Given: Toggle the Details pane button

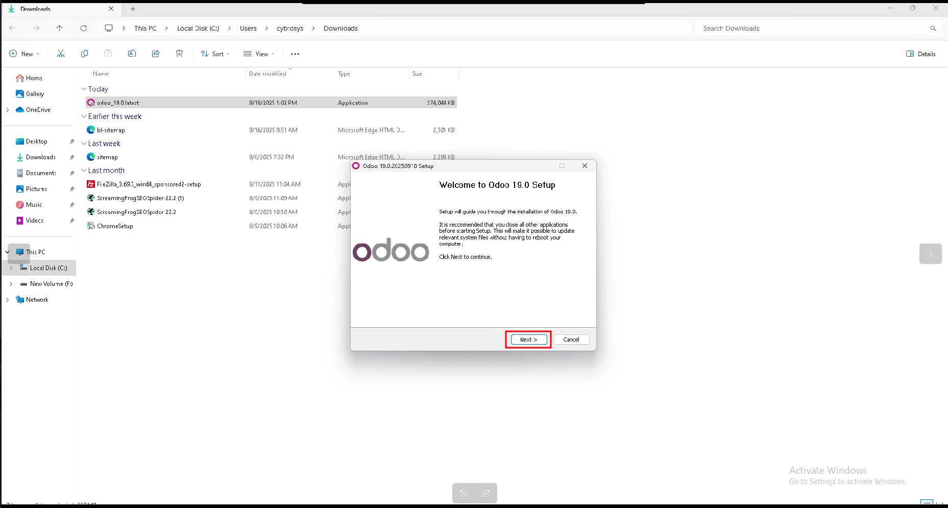Looking at the screenshot, I should (921, 54).
